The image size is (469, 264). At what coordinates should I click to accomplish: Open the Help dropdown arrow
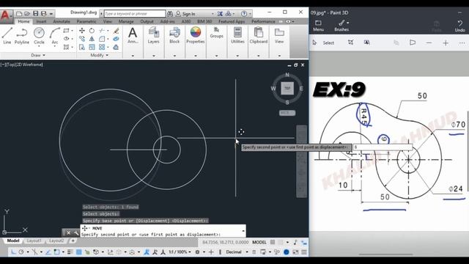[x=250, y=14]
